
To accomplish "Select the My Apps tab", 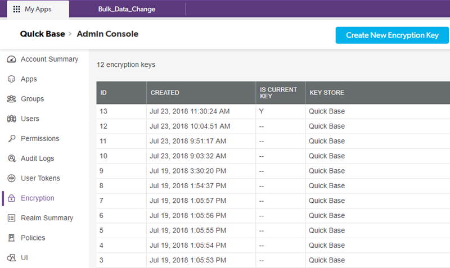I will tap(38, 9).
